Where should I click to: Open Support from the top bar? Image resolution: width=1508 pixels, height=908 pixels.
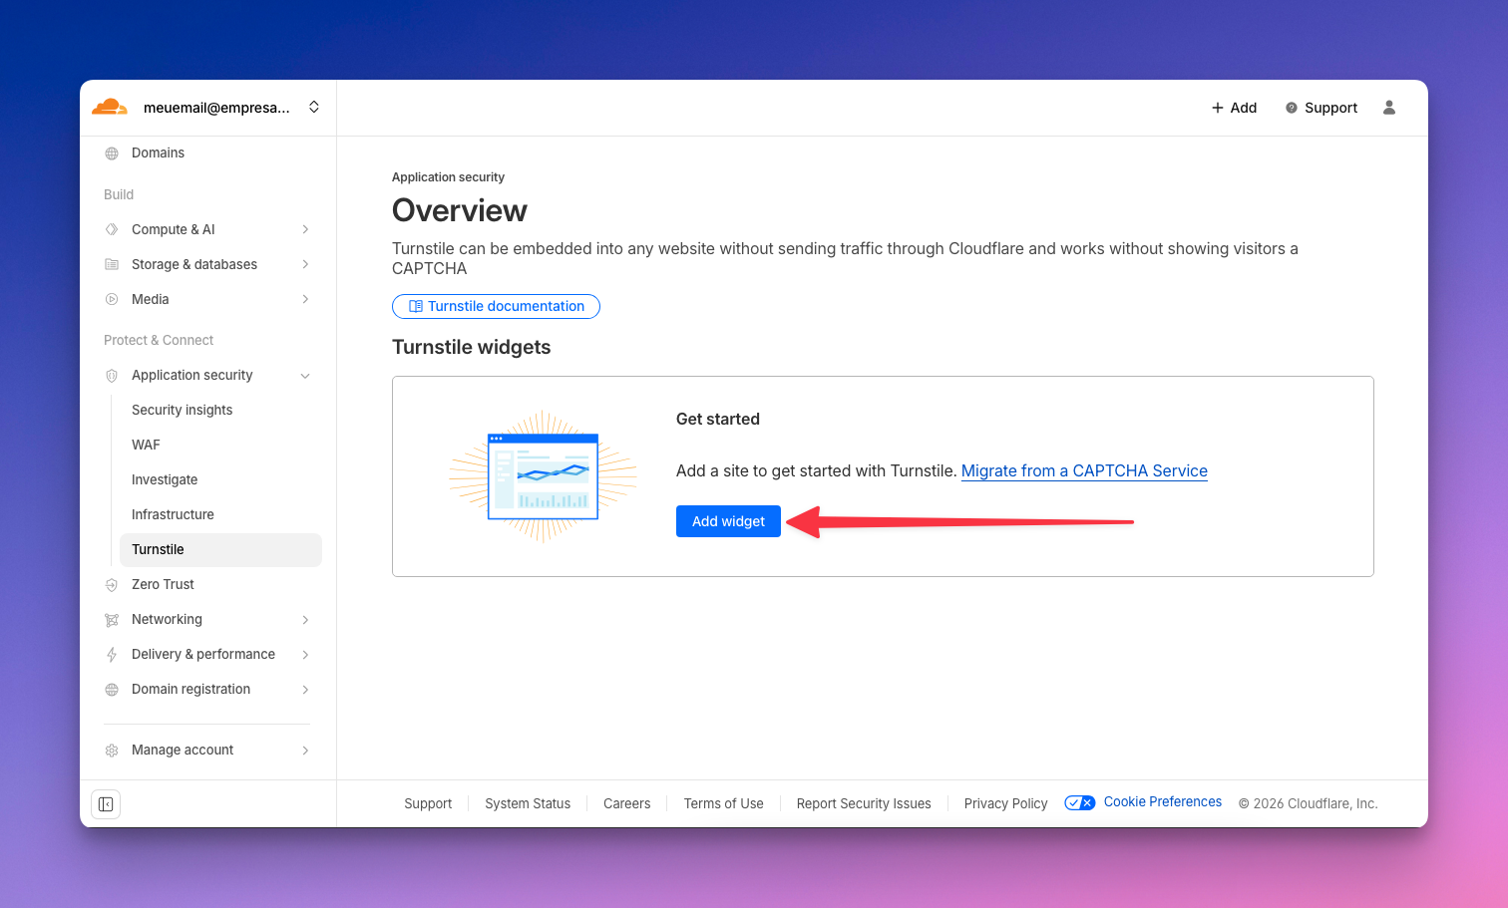click(1320, 108)
